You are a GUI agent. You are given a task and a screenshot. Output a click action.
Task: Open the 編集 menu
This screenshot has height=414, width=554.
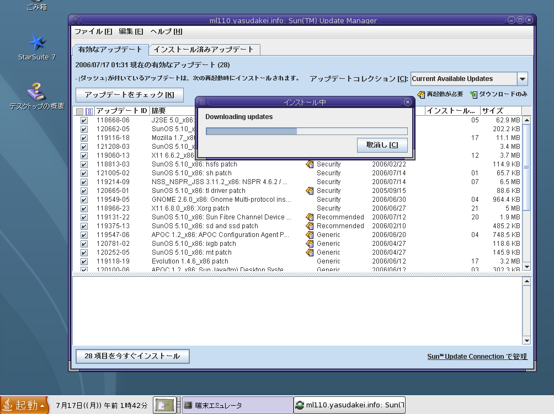[x=131, y=31]
